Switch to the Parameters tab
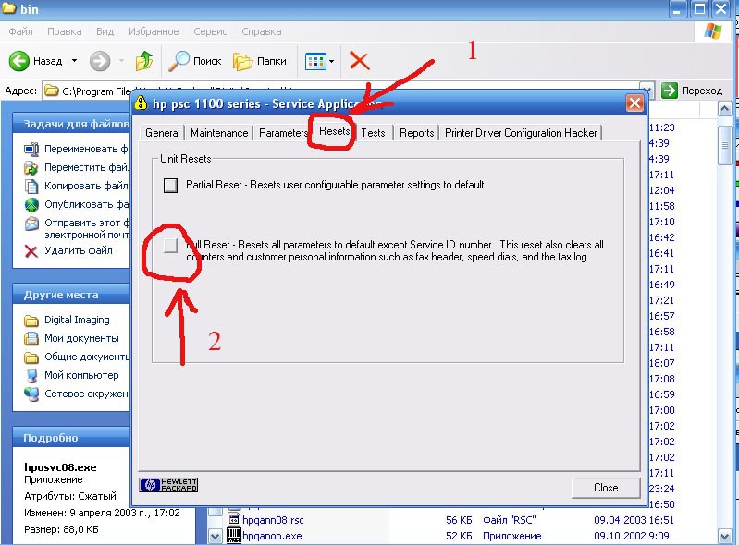This screenshot has width=739, height=545. [x=283, y=133]
